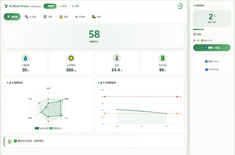Viewport: 235px width, 155px height.
Task: Click the D1 data point on humidity chart
Action: pyautogui.click(x=142, y=111)
